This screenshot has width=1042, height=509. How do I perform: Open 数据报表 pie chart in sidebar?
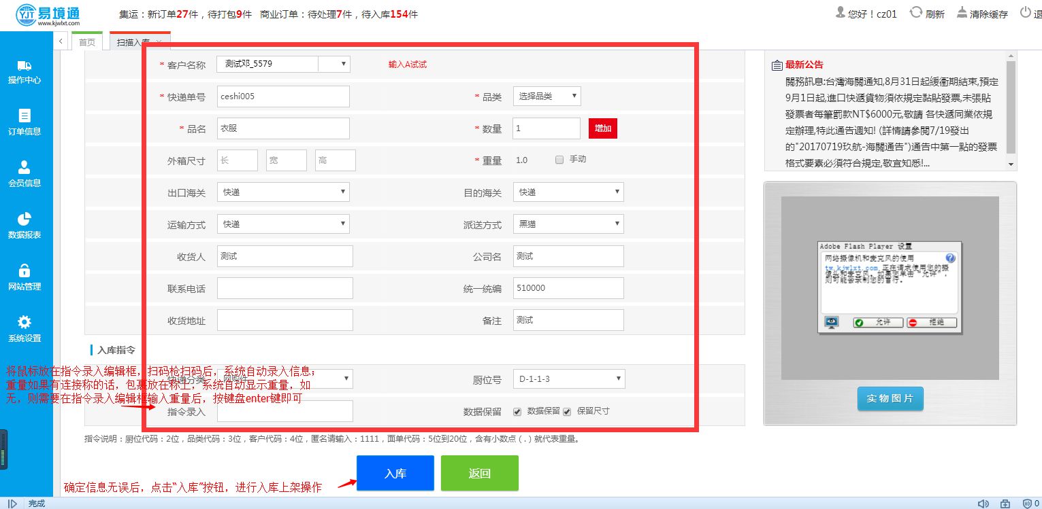click(25, 219)
